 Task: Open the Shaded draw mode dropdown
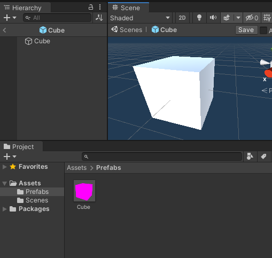[140, 18]
